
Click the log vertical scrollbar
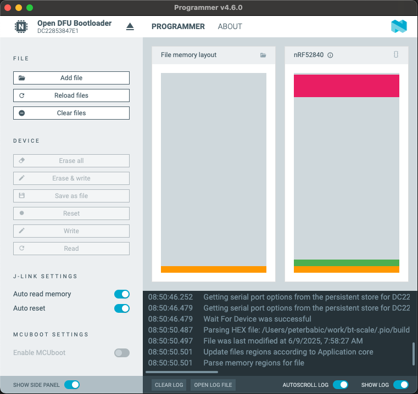(x=414, y=354)
